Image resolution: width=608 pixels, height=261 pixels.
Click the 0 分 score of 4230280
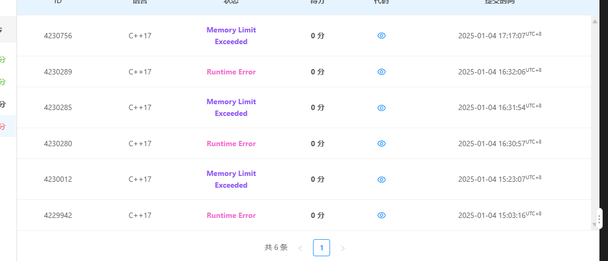318,144
